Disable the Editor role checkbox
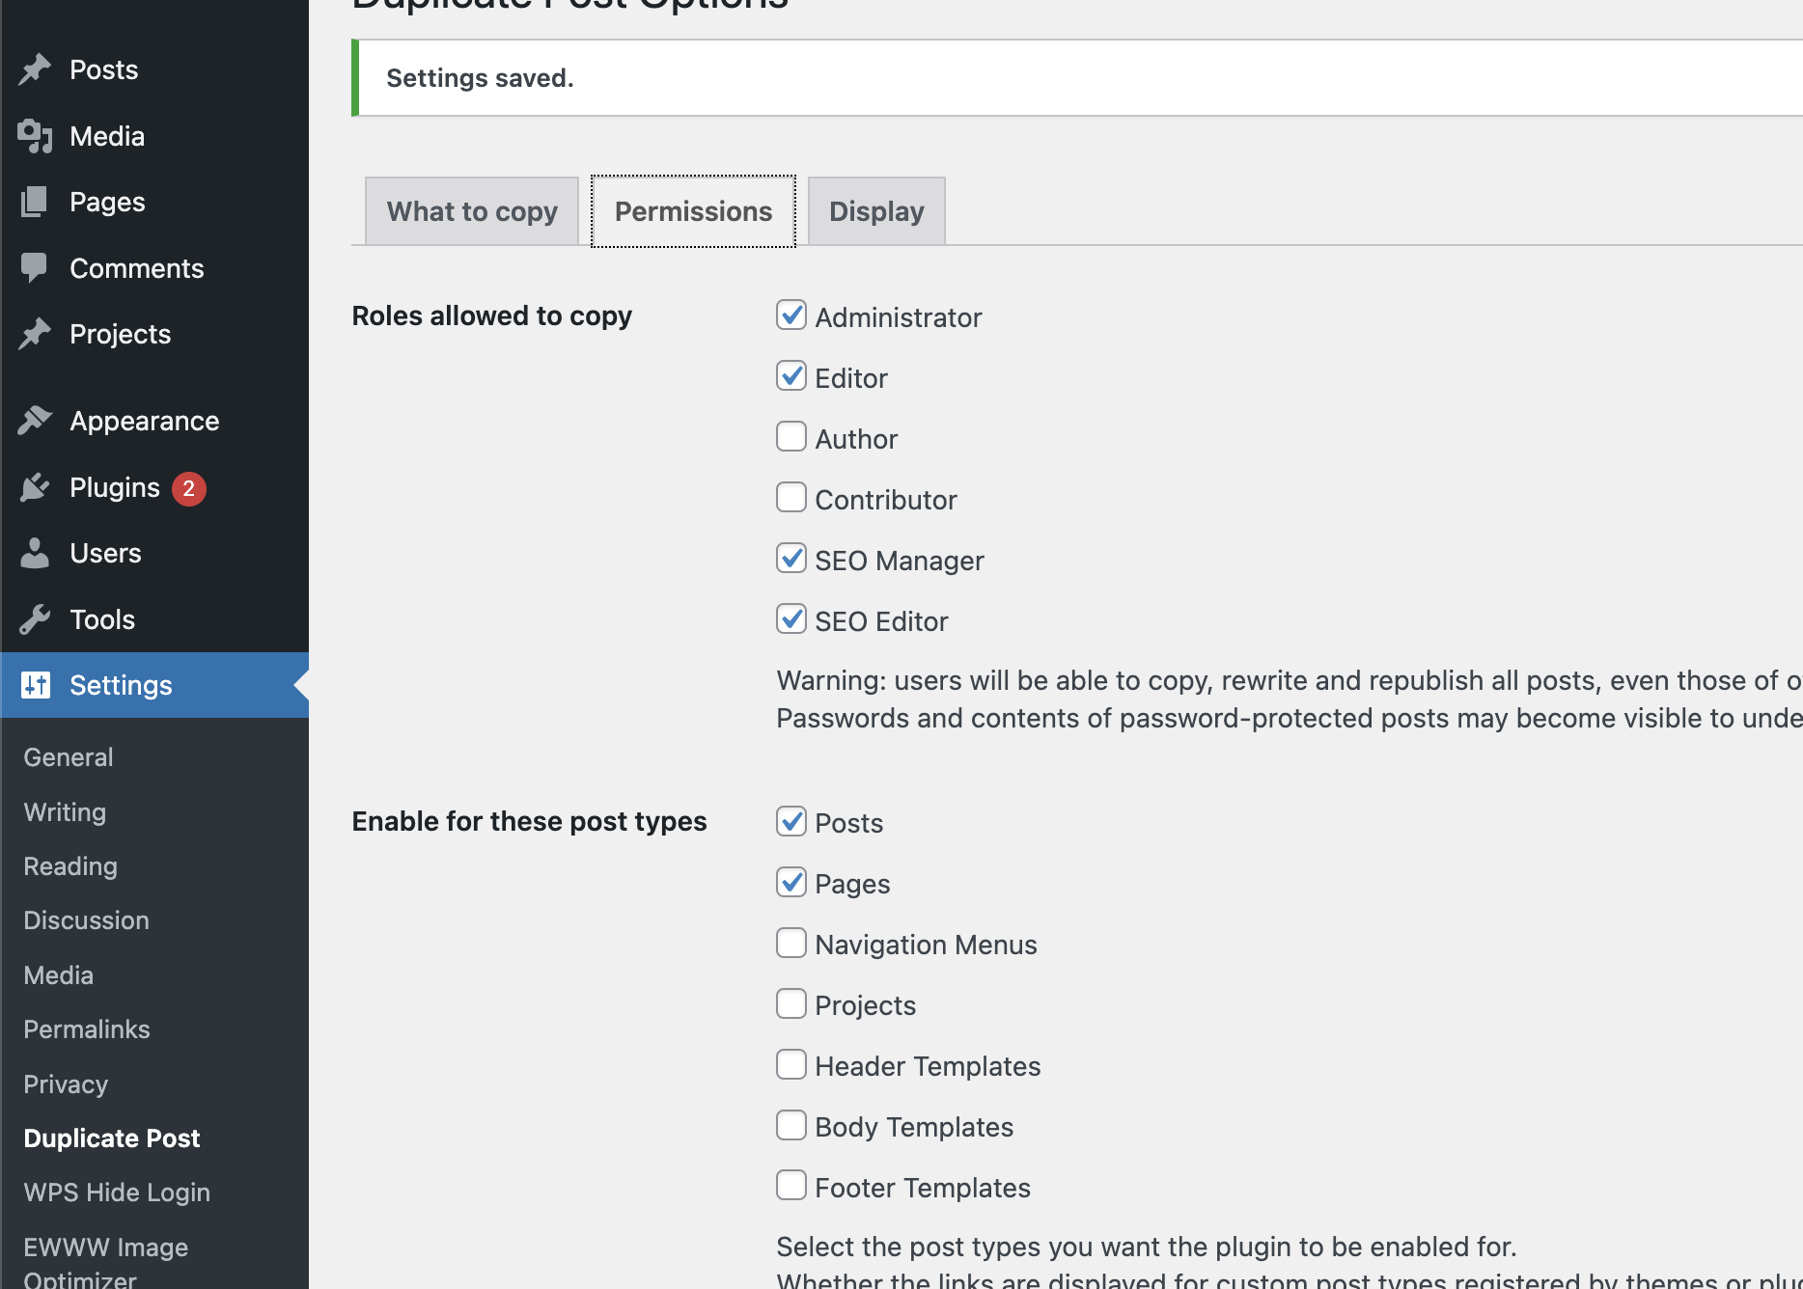Image resolution: width=1803 pixels, height=1289 pixels. click(791, 376)
